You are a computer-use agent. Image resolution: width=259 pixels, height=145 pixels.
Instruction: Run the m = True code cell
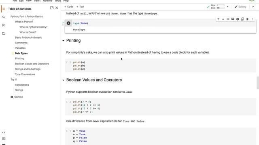tap(68, 131)
